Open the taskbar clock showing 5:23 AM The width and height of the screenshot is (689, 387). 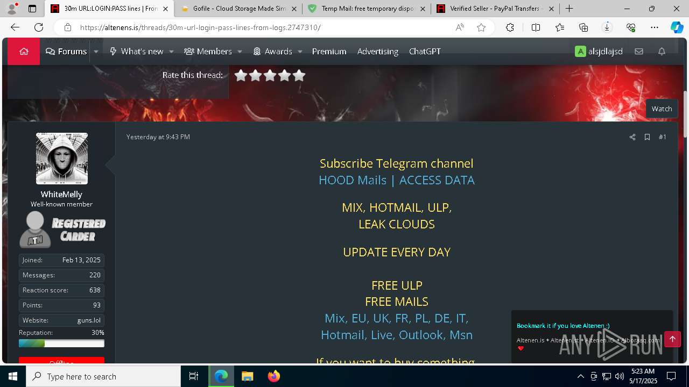[x=643, y=376]
